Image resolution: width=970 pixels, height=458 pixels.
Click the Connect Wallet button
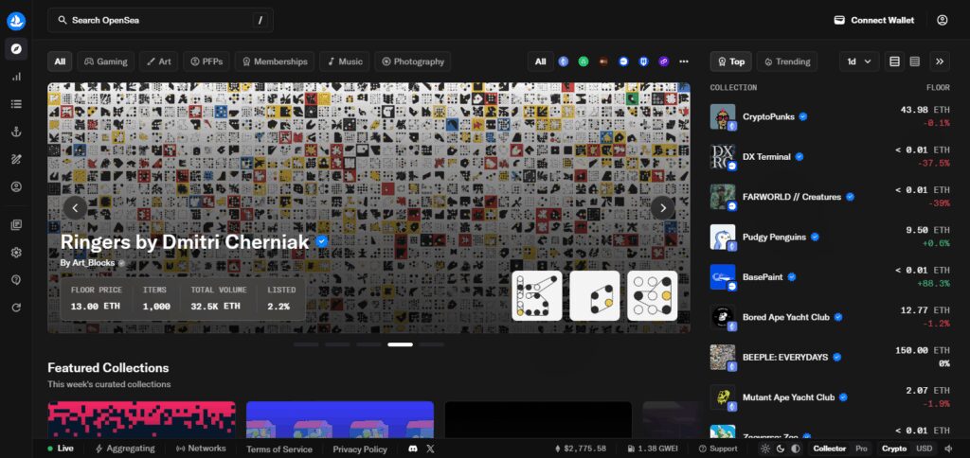coord(874,21)
